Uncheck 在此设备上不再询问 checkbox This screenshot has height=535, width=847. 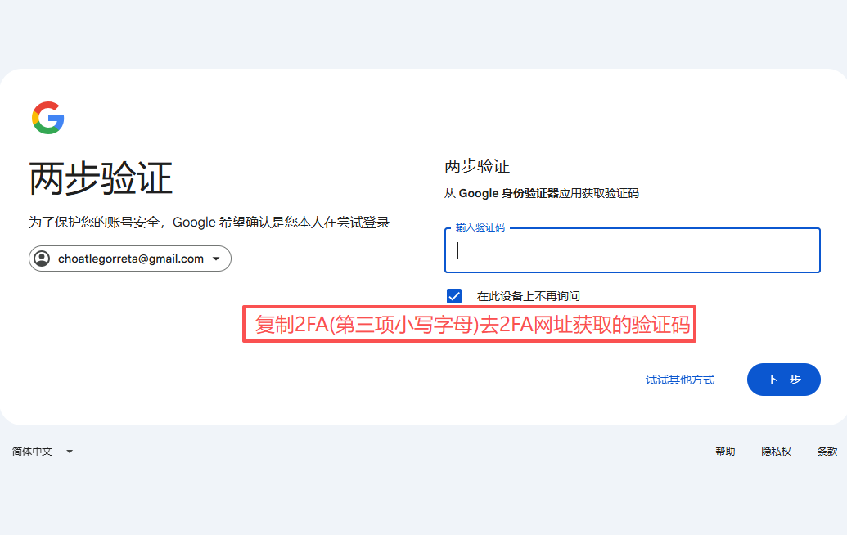(454, 296)
